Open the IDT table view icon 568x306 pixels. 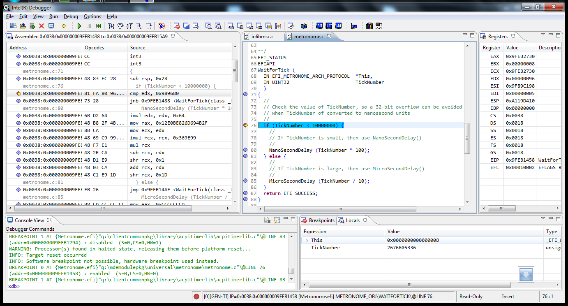click(329, 26)
